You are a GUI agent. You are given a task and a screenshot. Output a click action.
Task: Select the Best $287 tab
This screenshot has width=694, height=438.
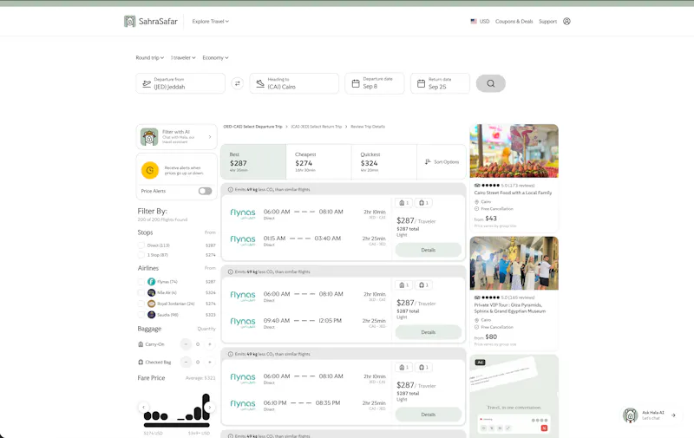(x=253, y=162)
